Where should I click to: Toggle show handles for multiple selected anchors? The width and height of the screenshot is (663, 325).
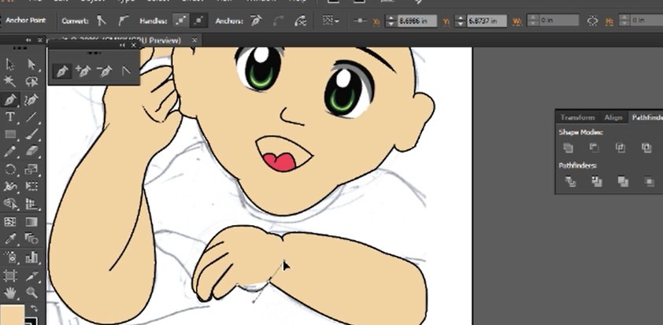[x=180, y=20]
